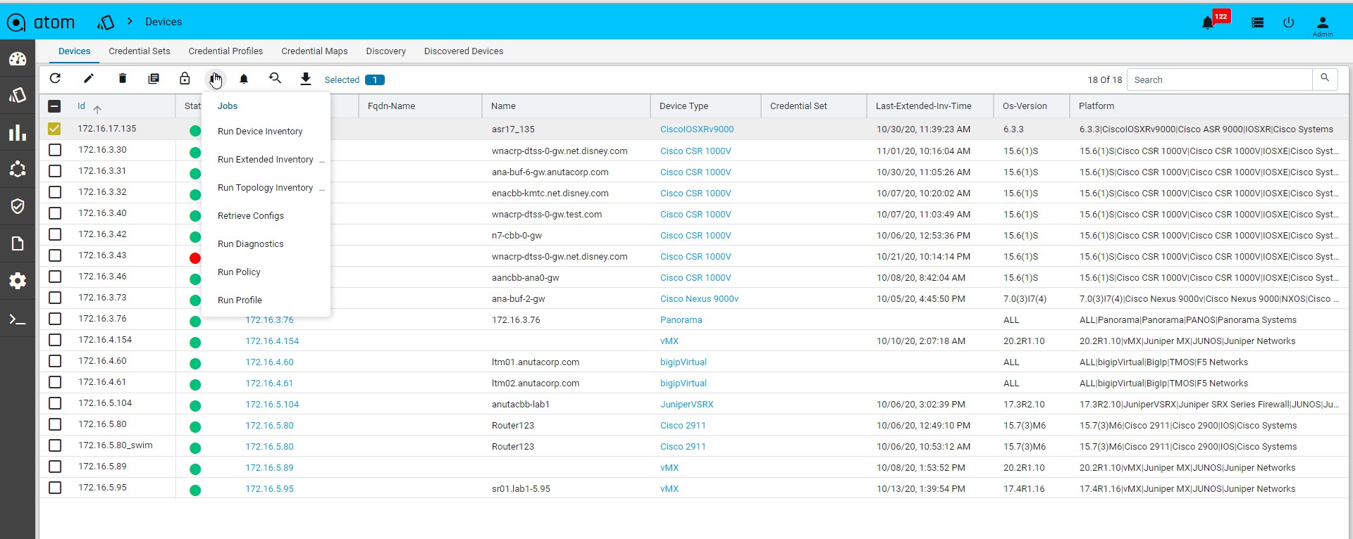Select Run Profile from Jobs menu
The height and width of the screenshot is (539, 1353).
pyautogui.click(x=266, y=300)
